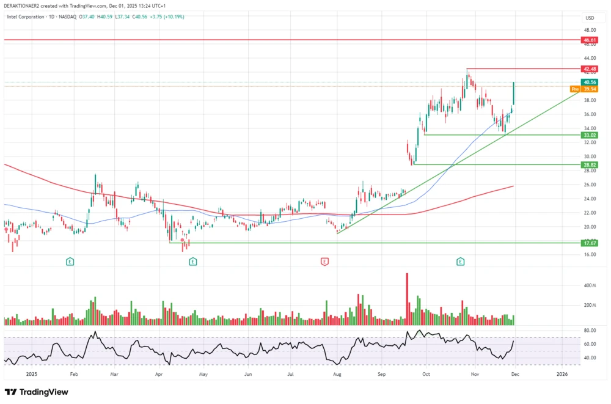Click the green 33.02 support level label
Screen dimensions: 611x404
click(588, 135)
